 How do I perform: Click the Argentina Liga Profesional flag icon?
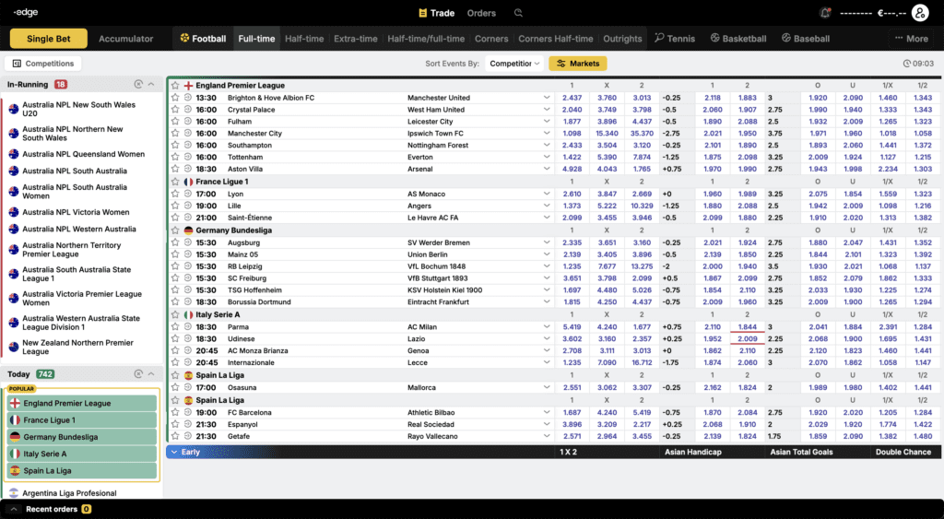(x=14, y=493)
